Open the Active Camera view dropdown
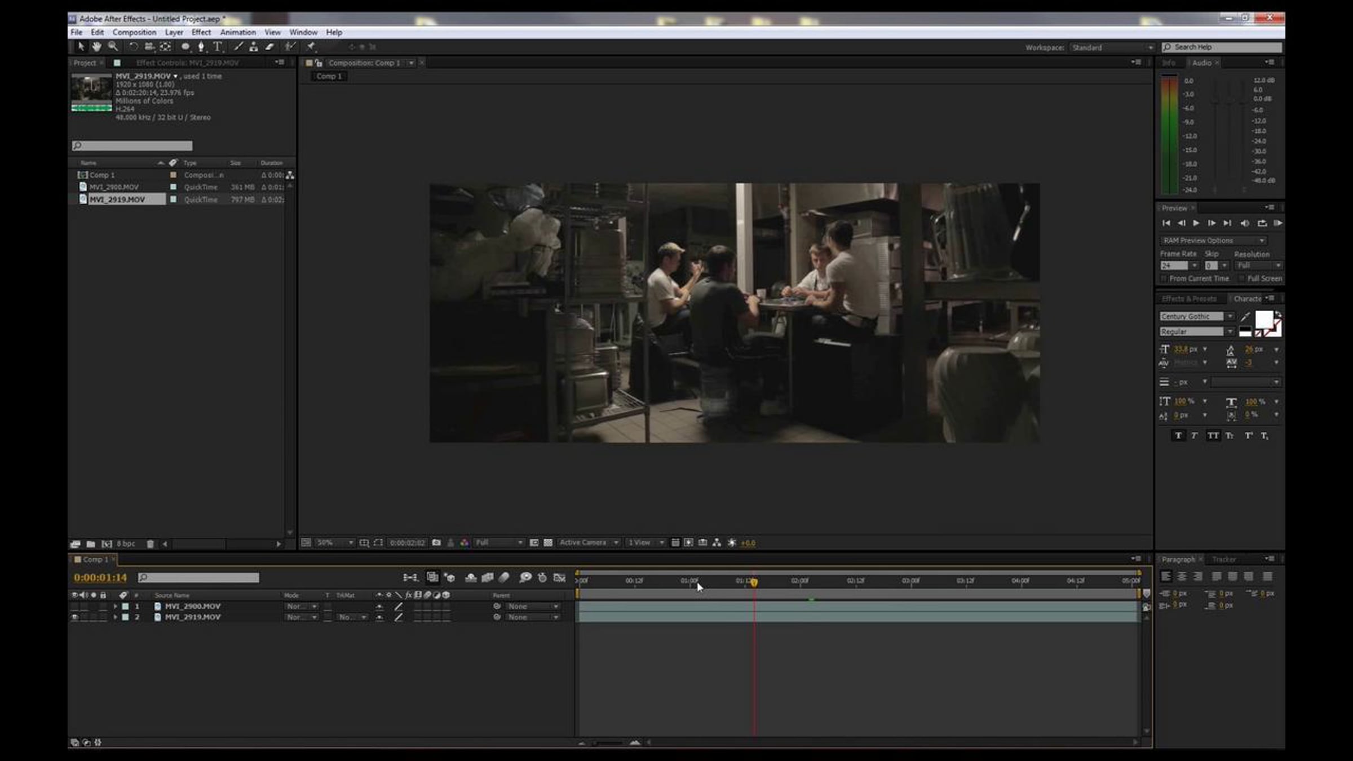 coord(588,542)
